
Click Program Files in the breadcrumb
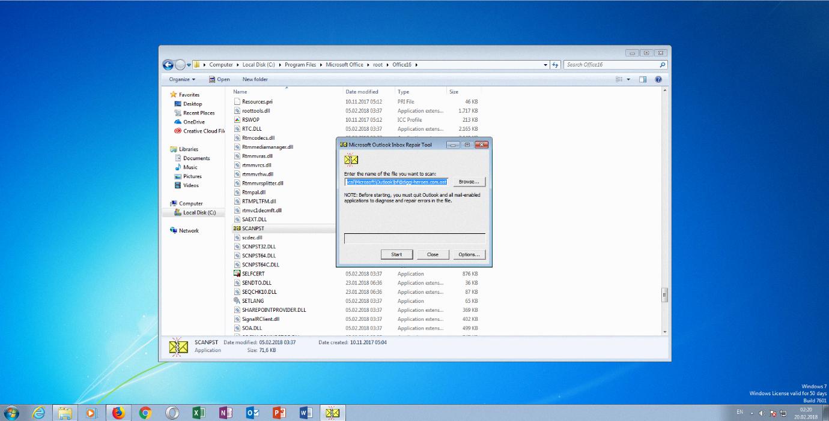click(300, 65)
